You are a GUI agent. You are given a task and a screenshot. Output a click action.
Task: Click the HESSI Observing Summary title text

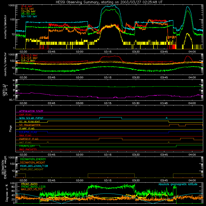(109, 2)
